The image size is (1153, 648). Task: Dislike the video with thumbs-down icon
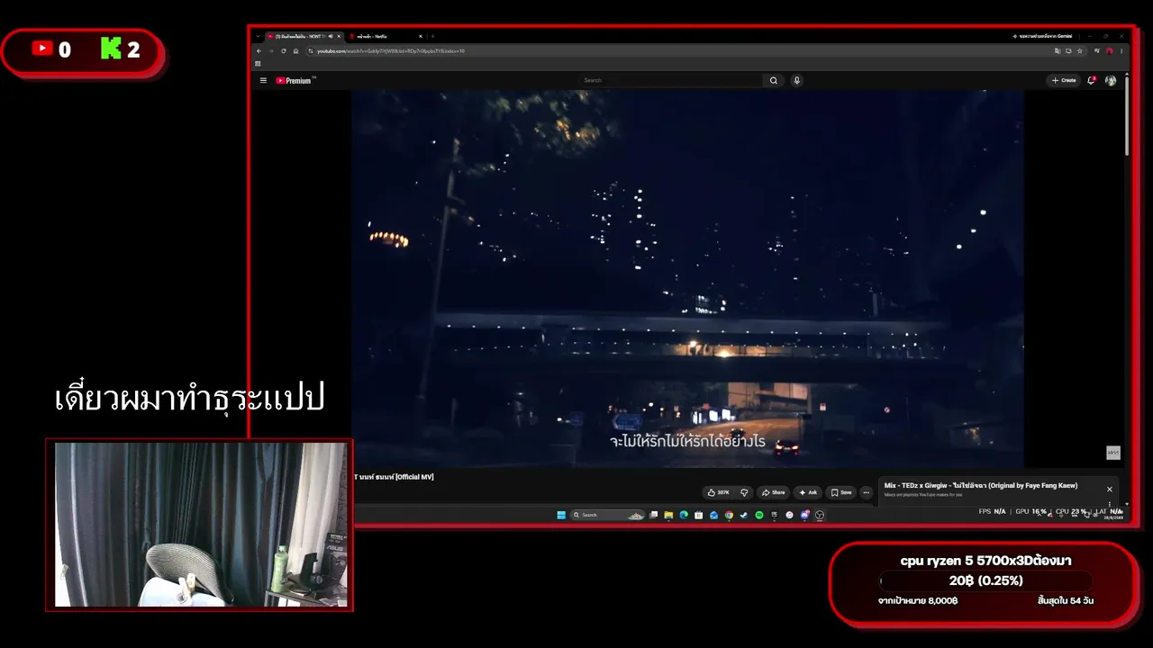pyautogui.click(x=744, y=492)
